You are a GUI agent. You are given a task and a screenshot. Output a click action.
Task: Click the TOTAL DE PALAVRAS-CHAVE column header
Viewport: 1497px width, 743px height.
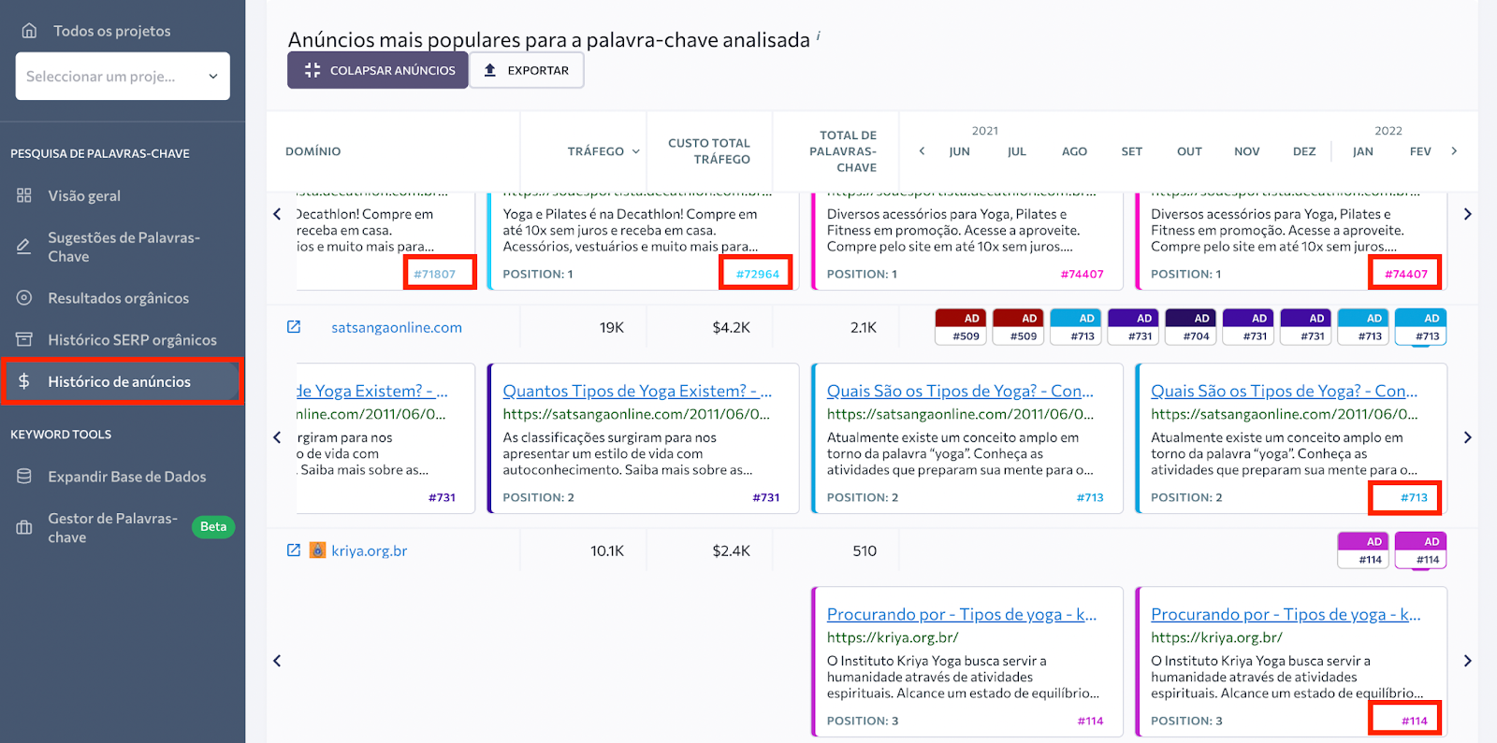pos(843,151)
